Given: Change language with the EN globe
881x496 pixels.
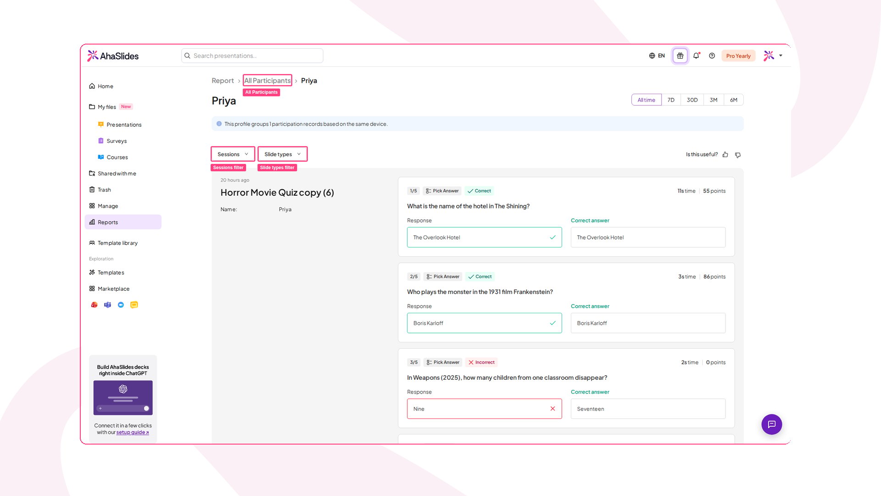Looking at the screenshot, I should (657, 56).
